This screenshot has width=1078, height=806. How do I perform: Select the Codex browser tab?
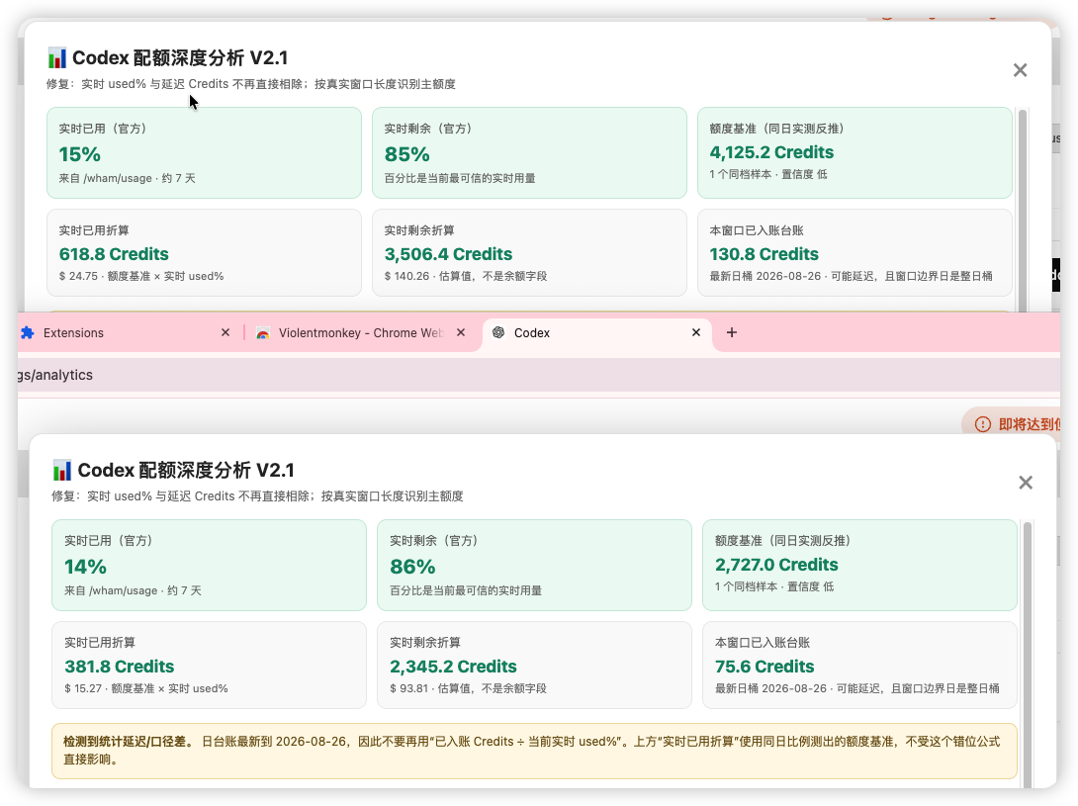click(x=598, y=333)
